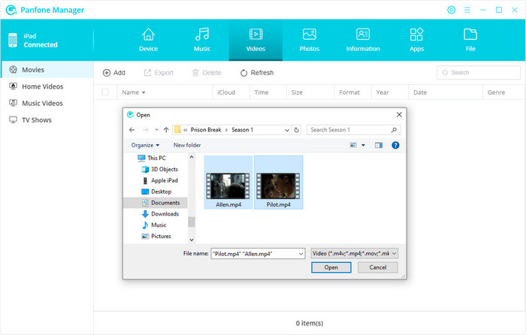Select Downloads in the folder tree
This screenshot has height=335, width=526.
click(164, 214)
